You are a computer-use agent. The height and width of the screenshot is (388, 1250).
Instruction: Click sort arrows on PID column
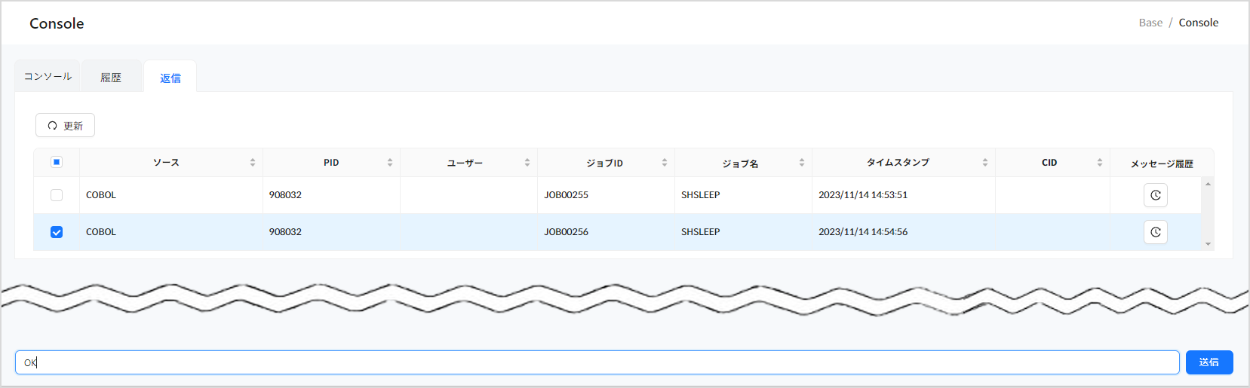point(389,163)
